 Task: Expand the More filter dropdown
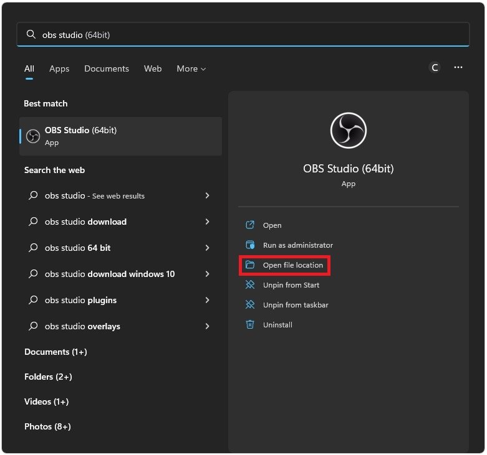191,68
